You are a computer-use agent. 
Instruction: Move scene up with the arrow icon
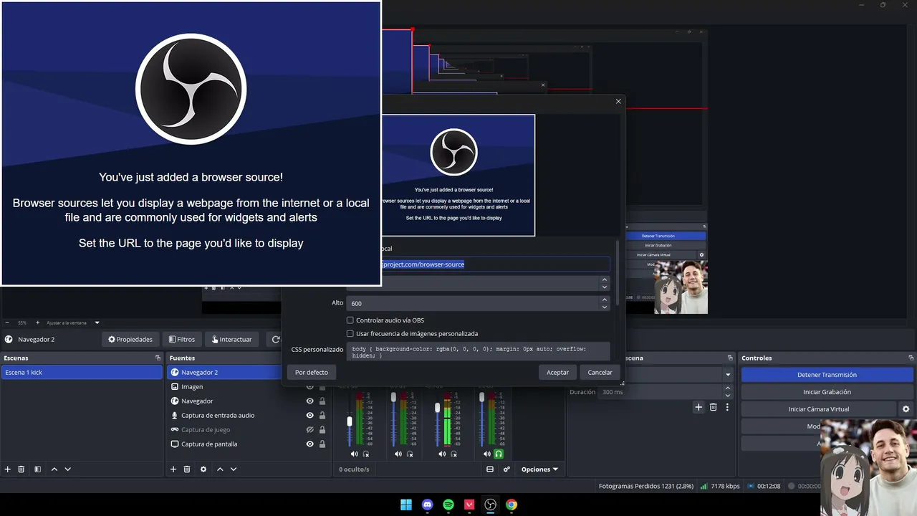[x=54, y=469]
